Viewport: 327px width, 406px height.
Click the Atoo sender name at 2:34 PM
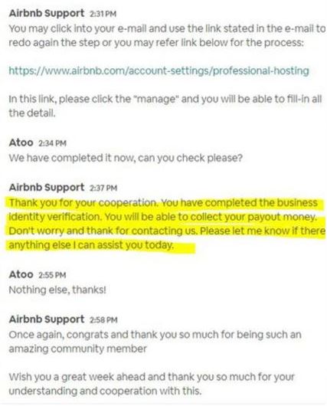coord(21,142)
